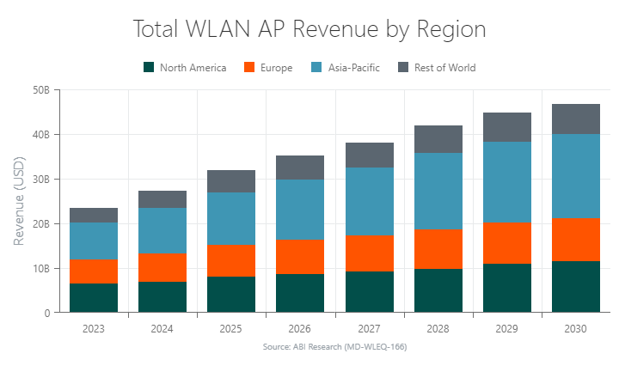
Task: Select the 2023 Europe bar segment
Action: [x=94, y=271]
